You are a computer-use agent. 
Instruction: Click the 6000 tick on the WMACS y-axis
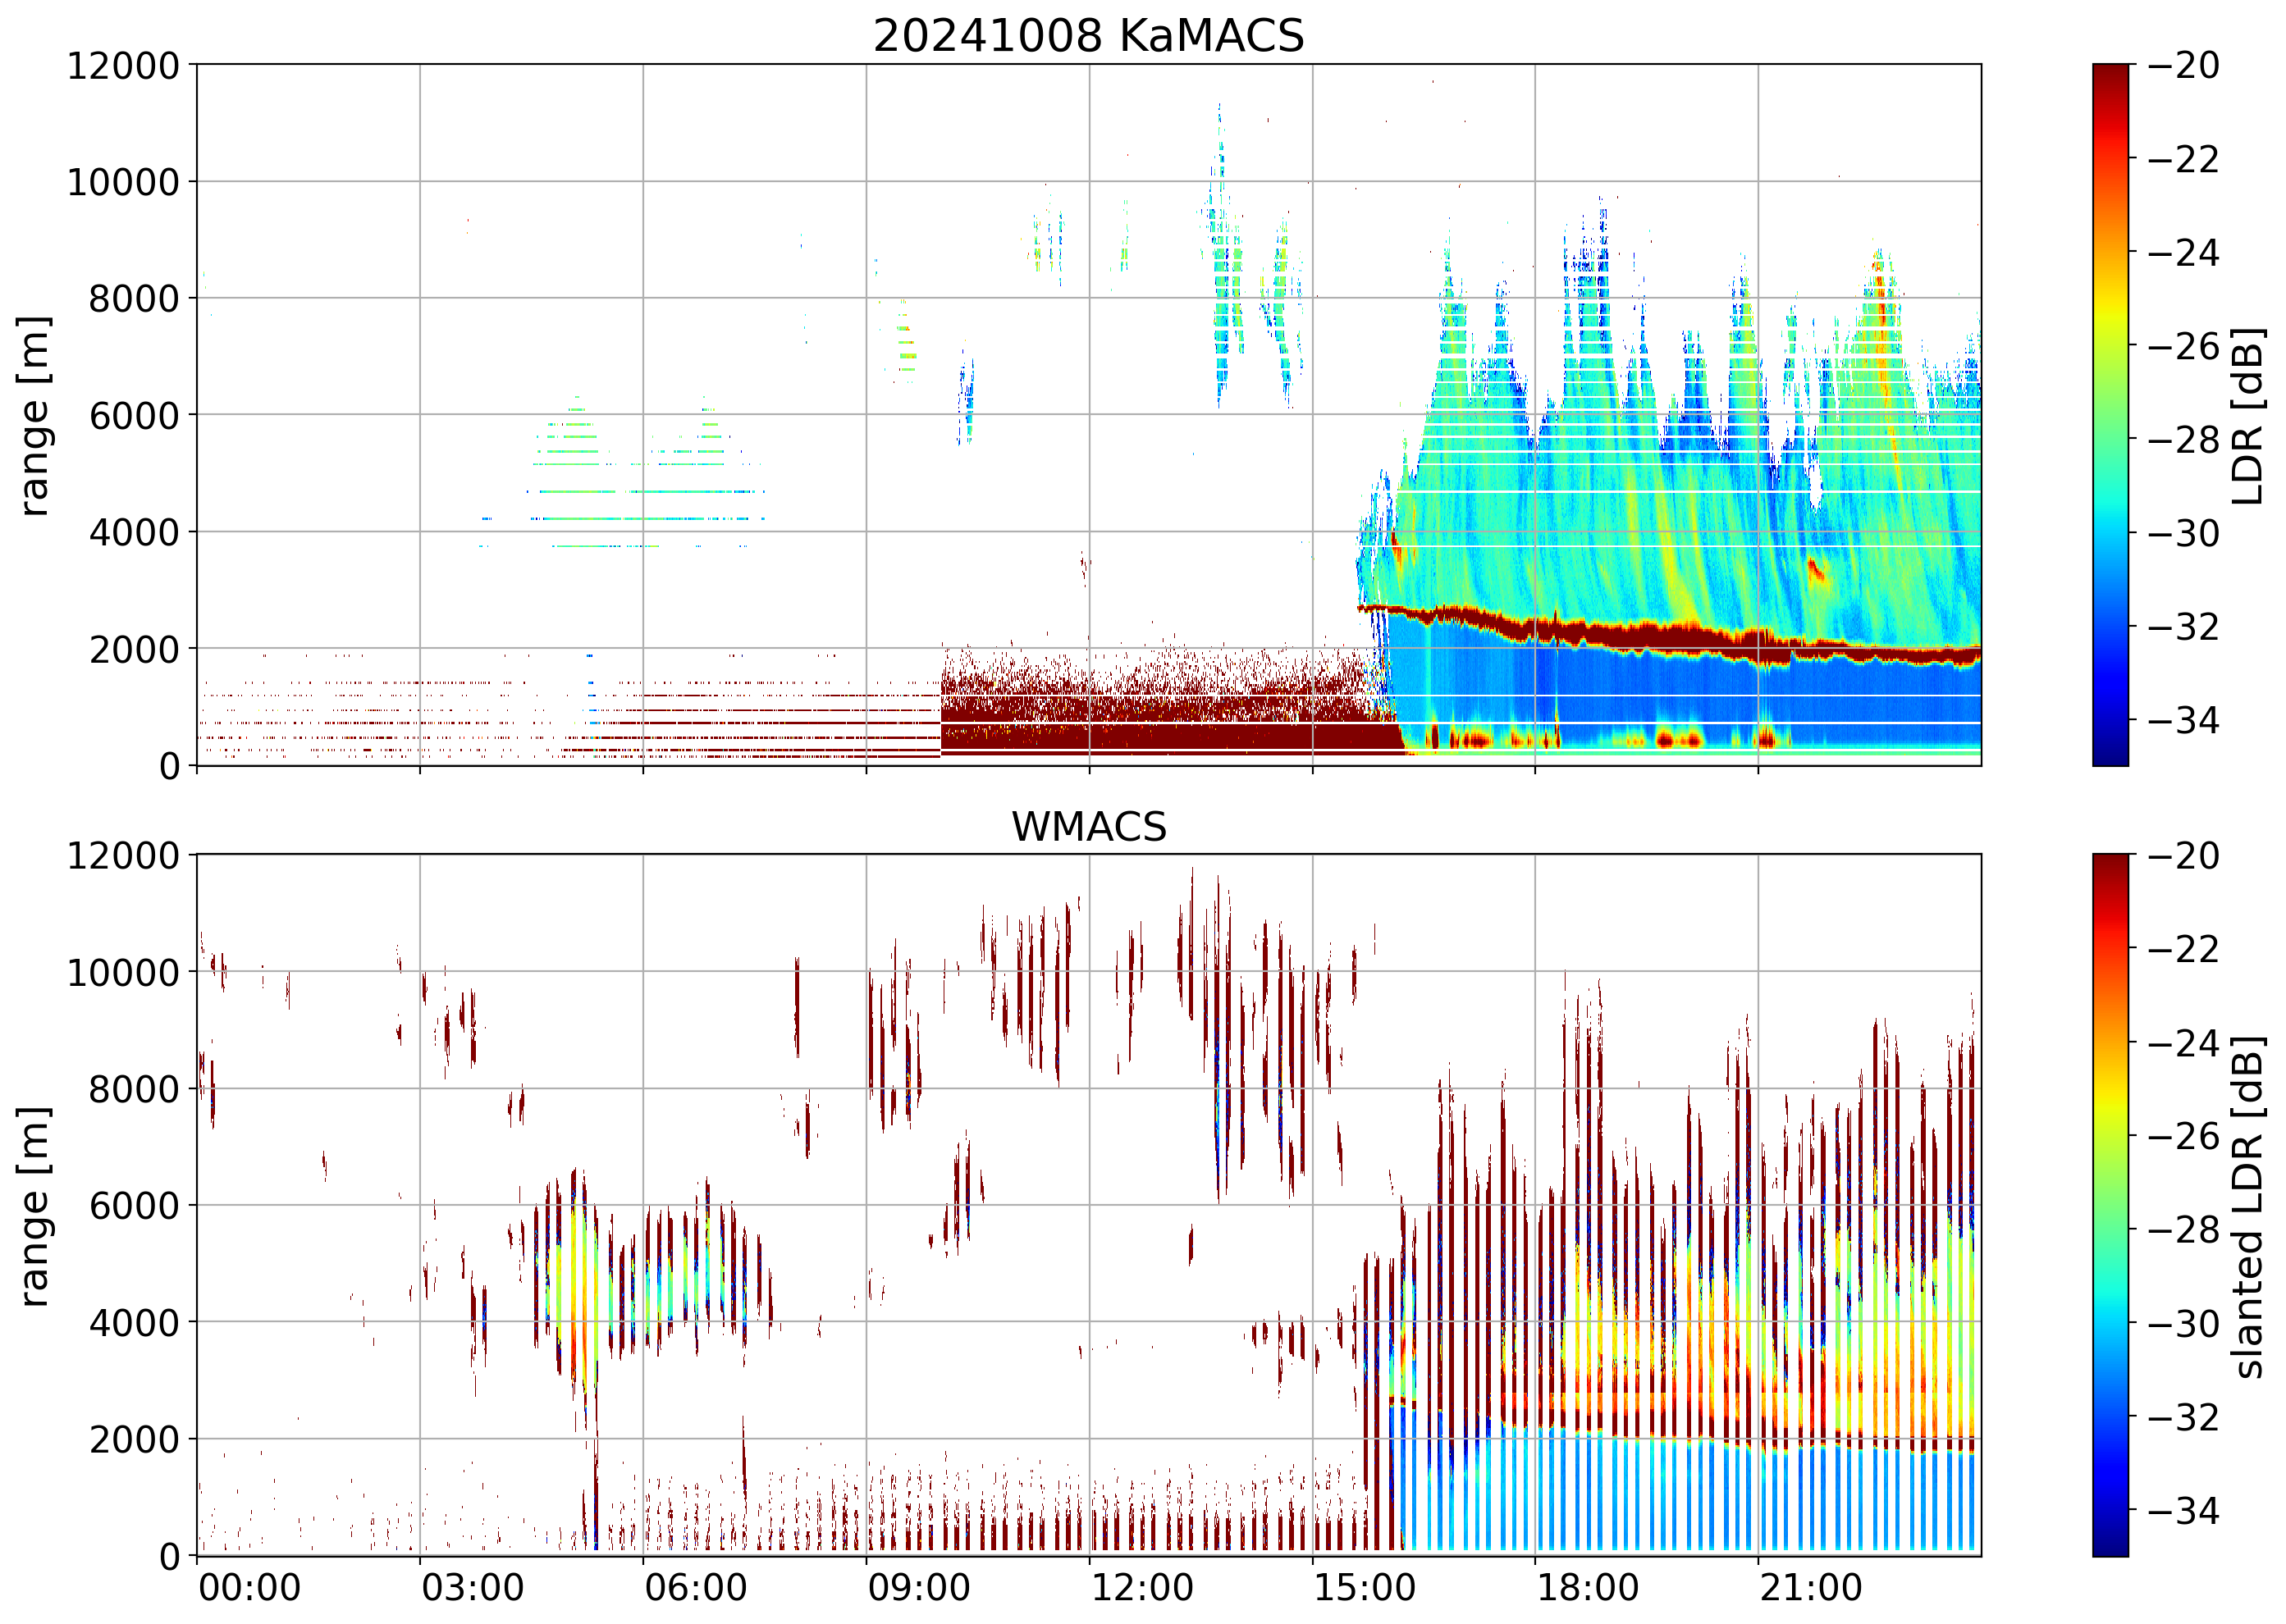pyautogui.click(x=134, y=1206)
